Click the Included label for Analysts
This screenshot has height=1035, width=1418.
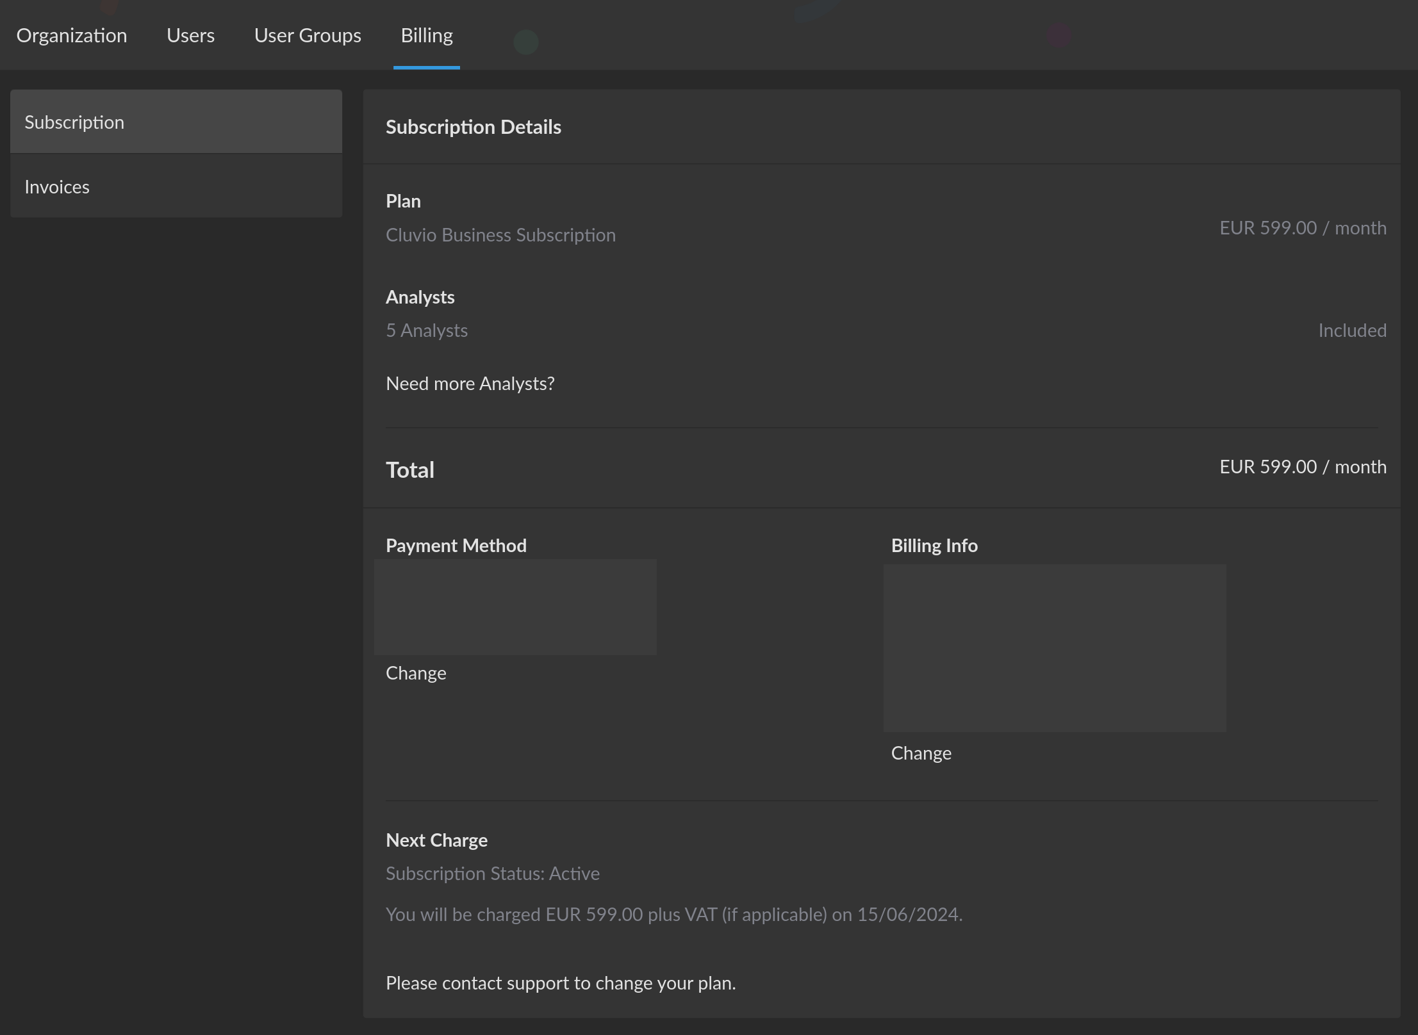point(1353,330)
